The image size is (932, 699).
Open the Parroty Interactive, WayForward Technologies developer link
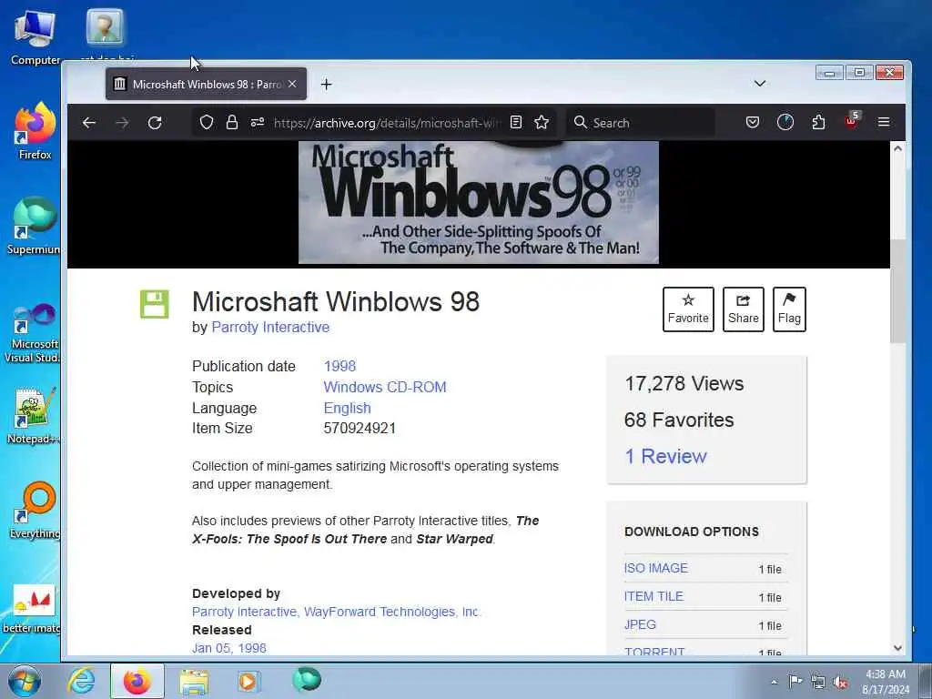click(337, 612)
